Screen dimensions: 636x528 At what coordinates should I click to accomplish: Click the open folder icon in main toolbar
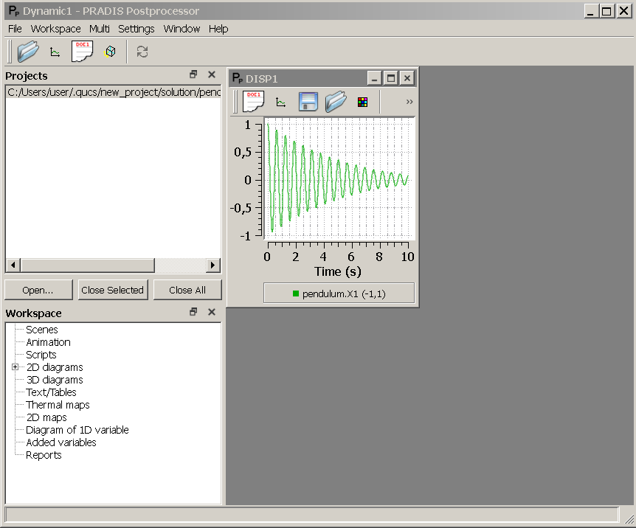point(28,52)
